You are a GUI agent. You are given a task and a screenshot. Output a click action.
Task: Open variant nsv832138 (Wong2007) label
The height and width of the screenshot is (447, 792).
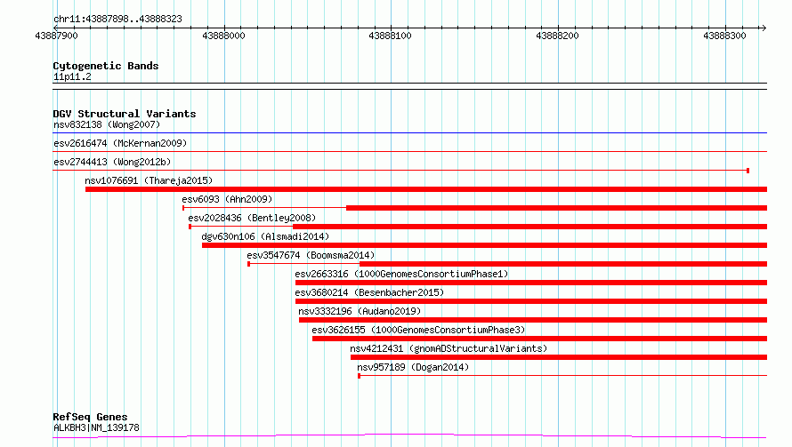tap(107, 124)
